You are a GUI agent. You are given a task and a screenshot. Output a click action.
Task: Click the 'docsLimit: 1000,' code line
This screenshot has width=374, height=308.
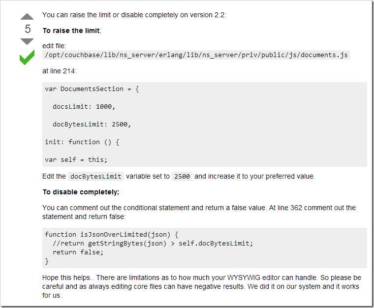click(84, 107)
